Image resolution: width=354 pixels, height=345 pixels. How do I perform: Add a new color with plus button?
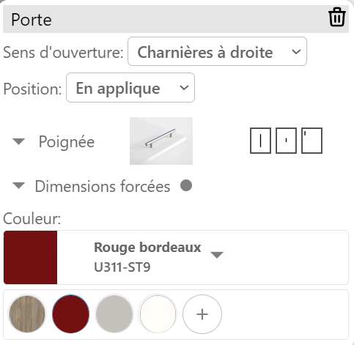coord(202,314)
